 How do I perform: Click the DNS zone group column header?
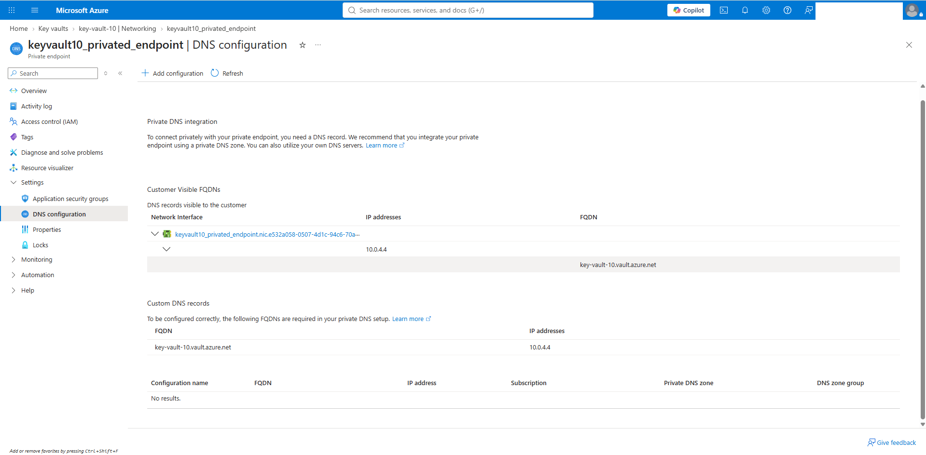point(840,383)
